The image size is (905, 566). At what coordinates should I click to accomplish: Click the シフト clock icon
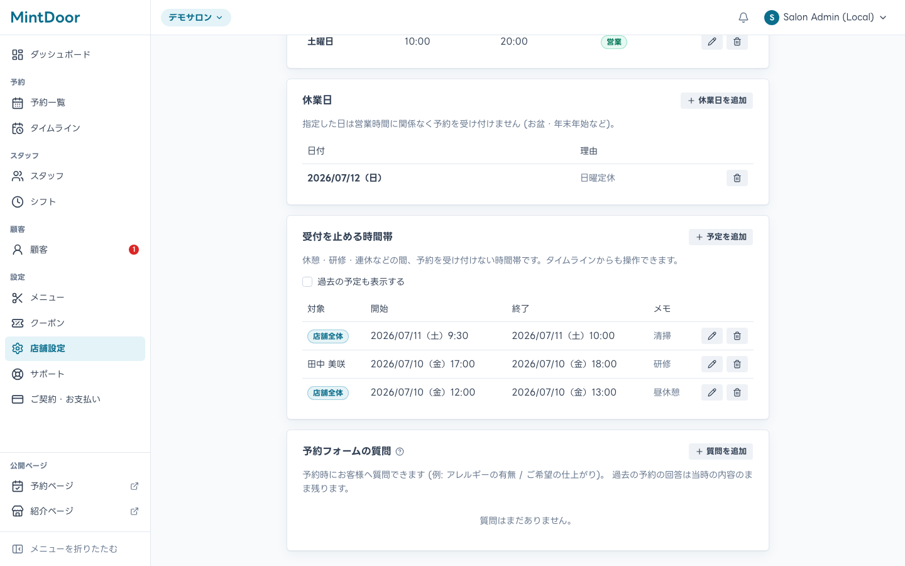[18, 202]
